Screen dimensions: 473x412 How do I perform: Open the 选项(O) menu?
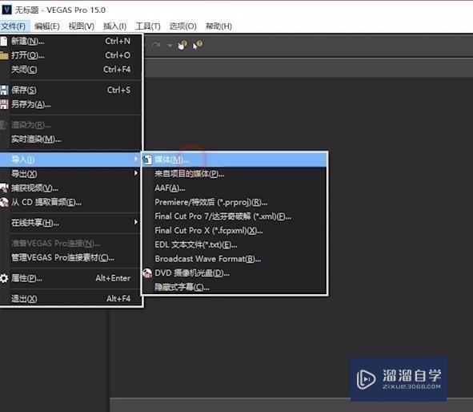[182, 26]
